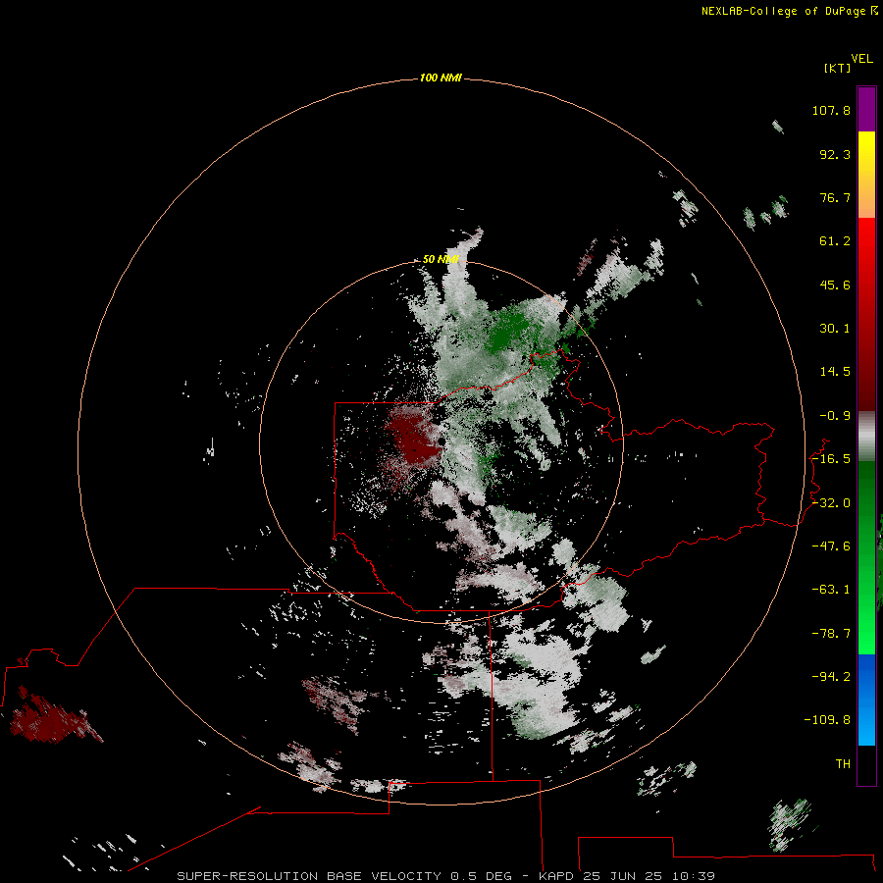Click the [KT] units label
The image size is (883, 883).
tap(838, 68)
